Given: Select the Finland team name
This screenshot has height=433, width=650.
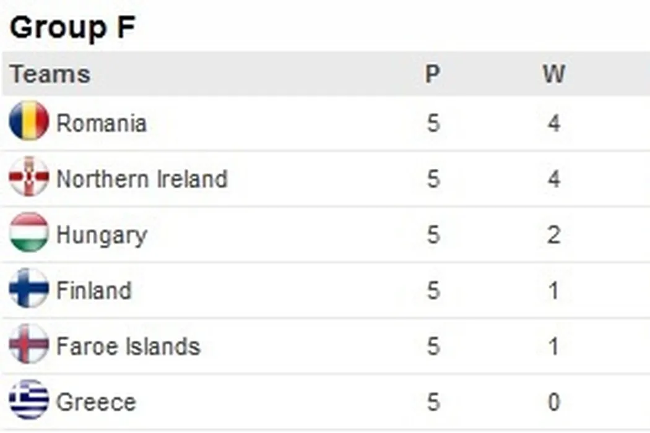Looking at the screenshot, I should coord(94,290).
